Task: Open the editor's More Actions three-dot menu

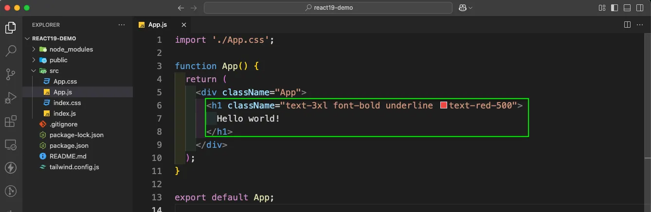Action: pos(640,25)
